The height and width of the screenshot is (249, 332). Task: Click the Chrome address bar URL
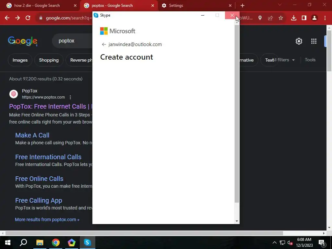[x=69, y=18]
